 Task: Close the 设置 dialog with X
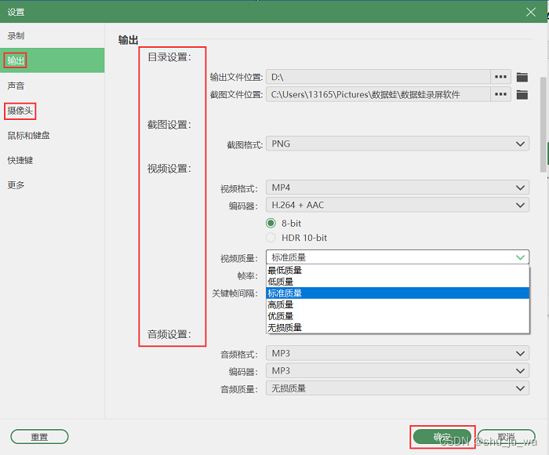tap(531, 13)
